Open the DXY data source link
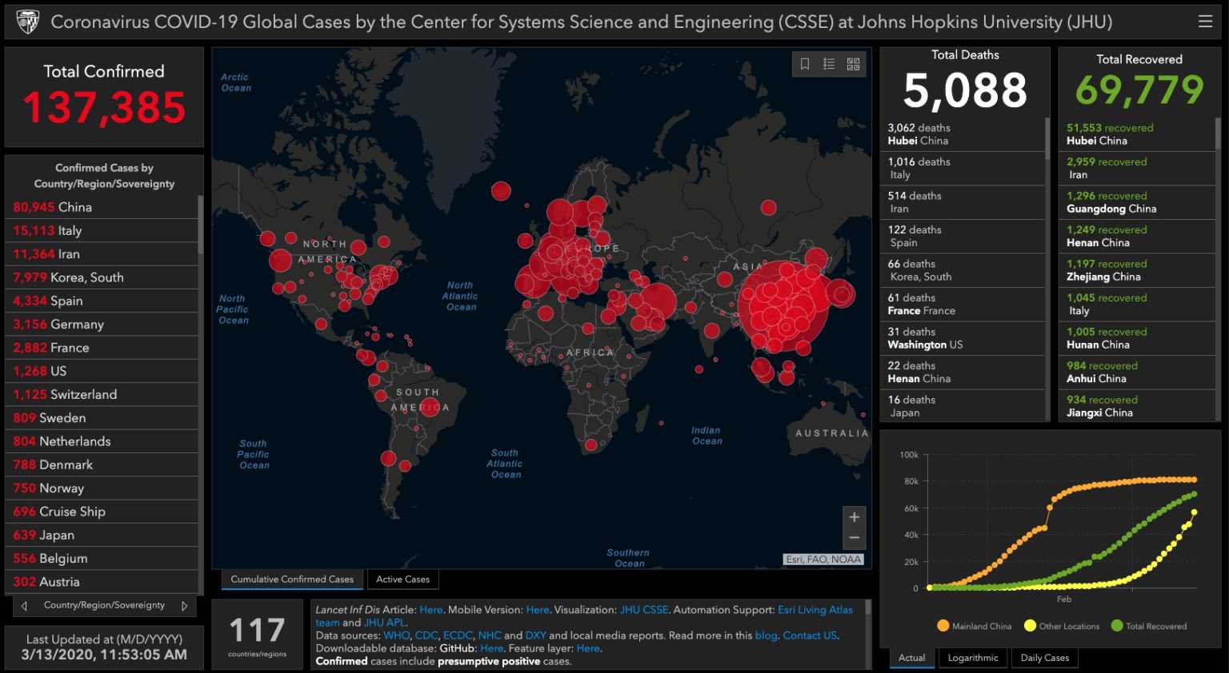Image resolution: width=1229 pixels, height=673 pixels. [x=535, y=635]
